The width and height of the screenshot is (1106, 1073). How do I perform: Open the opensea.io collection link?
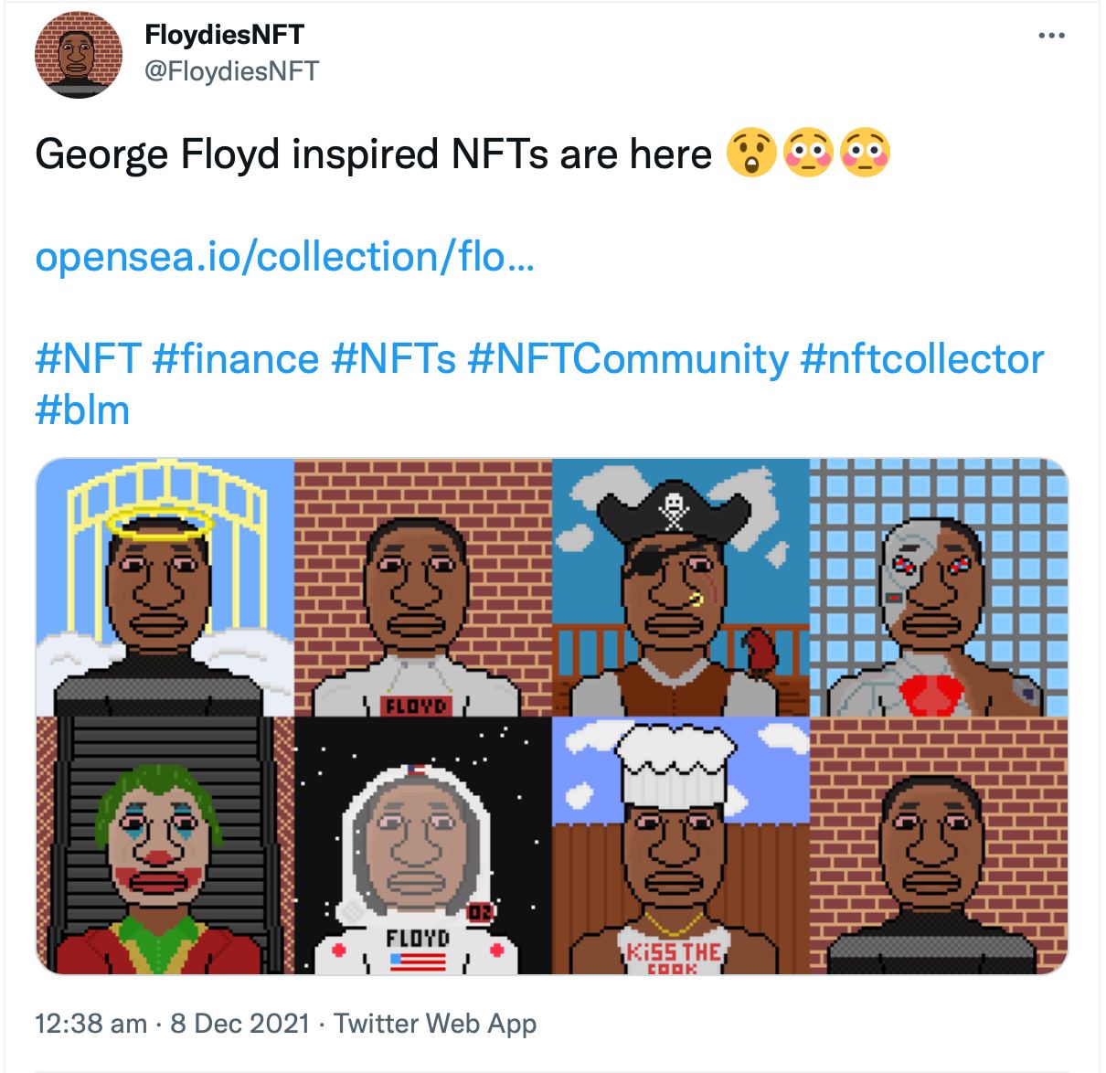[x=284, y=257]
